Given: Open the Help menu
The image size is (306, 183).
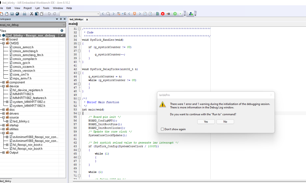Looking at the screenshot, I should click(69, 8).
